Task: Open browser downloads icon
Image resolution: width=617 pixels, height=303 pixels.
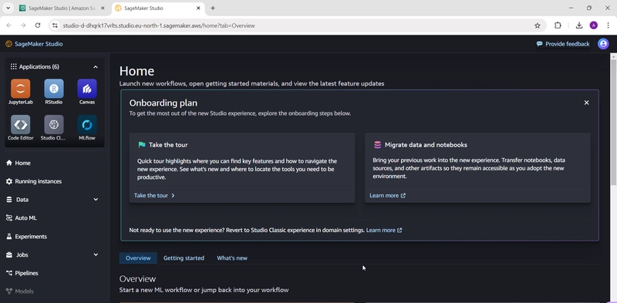Action: click(579, 25)
